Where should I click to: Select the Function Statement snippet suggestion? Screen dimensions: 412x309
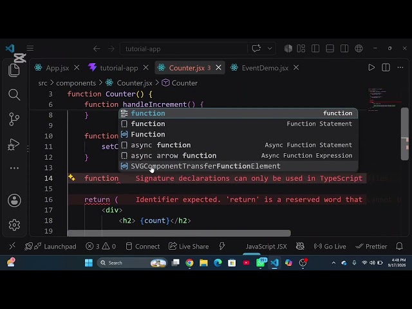click(239, 124)
